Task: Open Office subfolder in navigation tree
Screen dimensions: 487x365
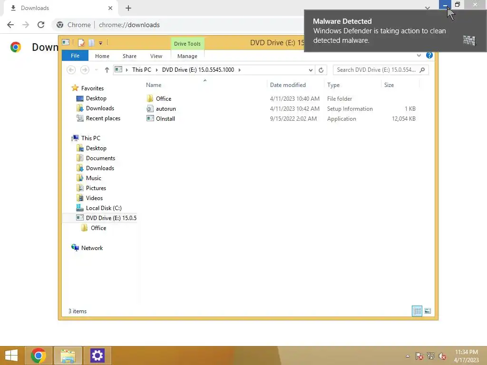Action: pyautogui.click(x=98, y=228)
